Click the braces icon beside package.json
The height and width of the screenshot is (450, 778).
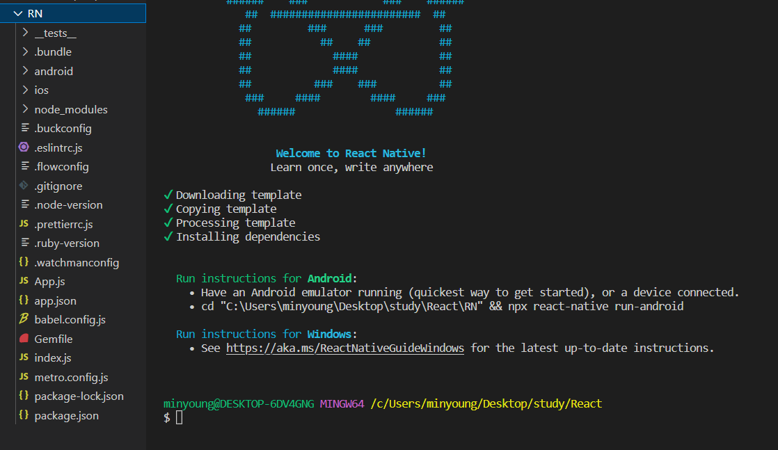click(24, 415)
